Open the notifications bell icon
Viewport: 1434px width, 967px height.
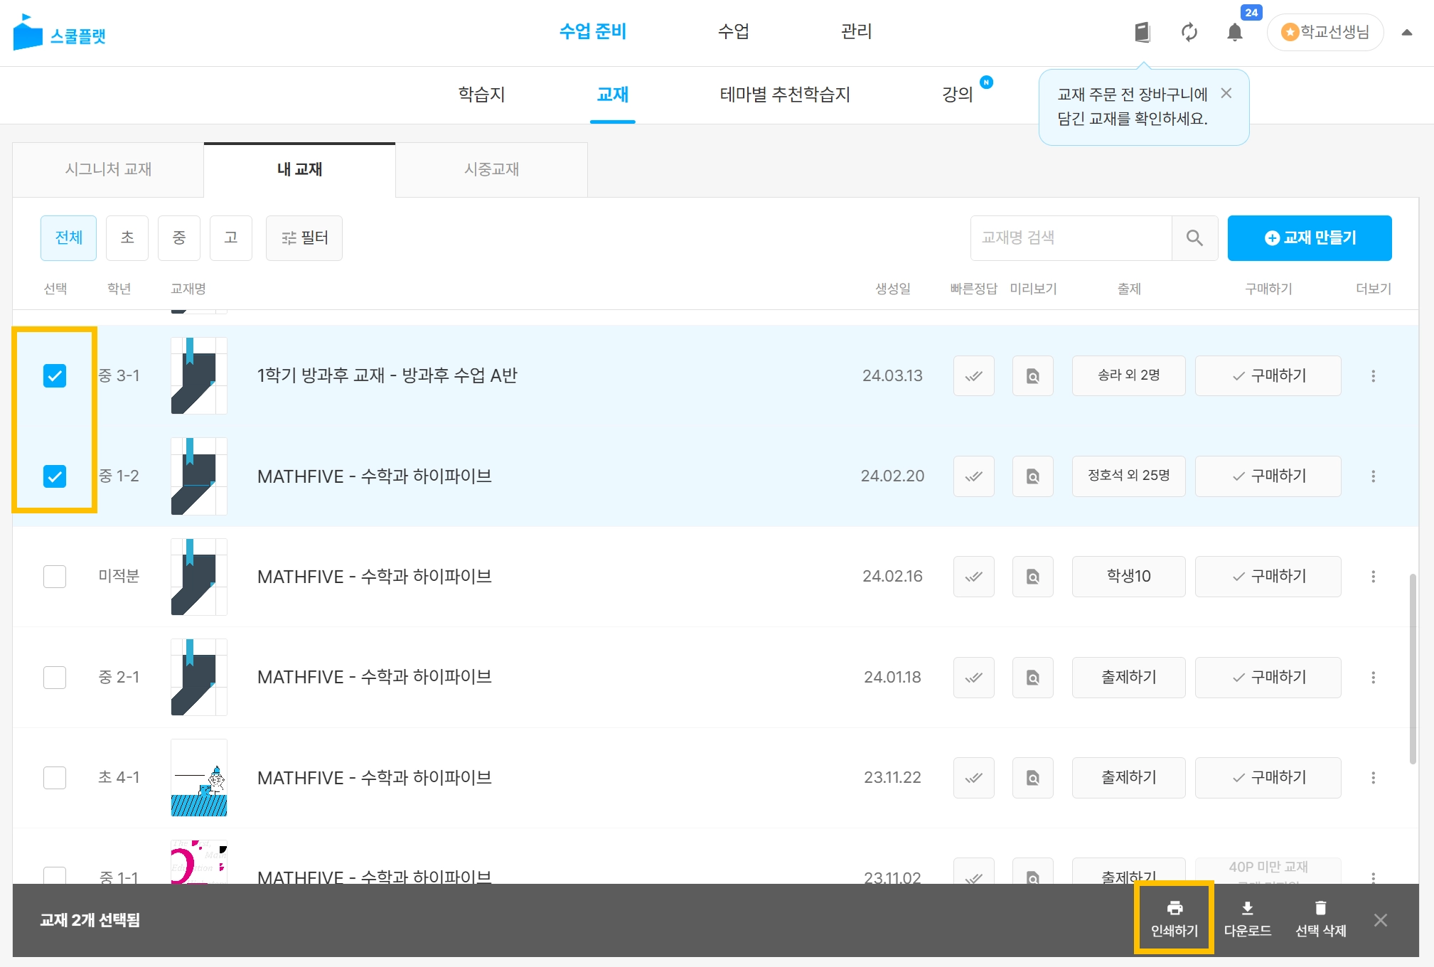point(1235,33)
